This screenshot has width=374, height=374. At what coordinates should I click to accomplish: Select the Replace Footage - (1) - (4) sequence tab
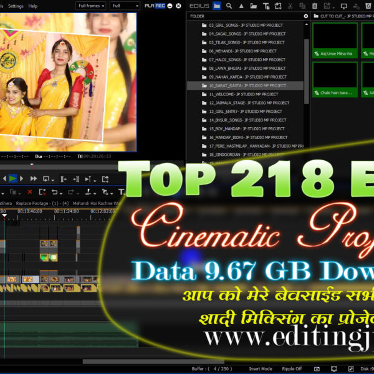[42, 203]
